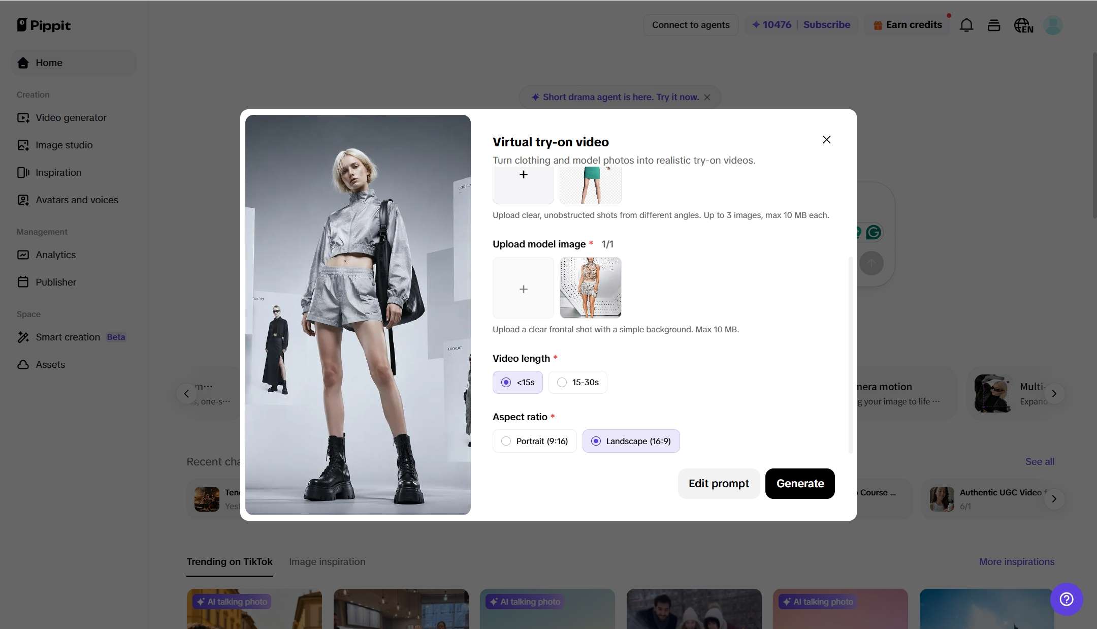Open the Multi- feature card thumbnail
Viewport: 1097px width, 629px height.
tap(993, 393)
